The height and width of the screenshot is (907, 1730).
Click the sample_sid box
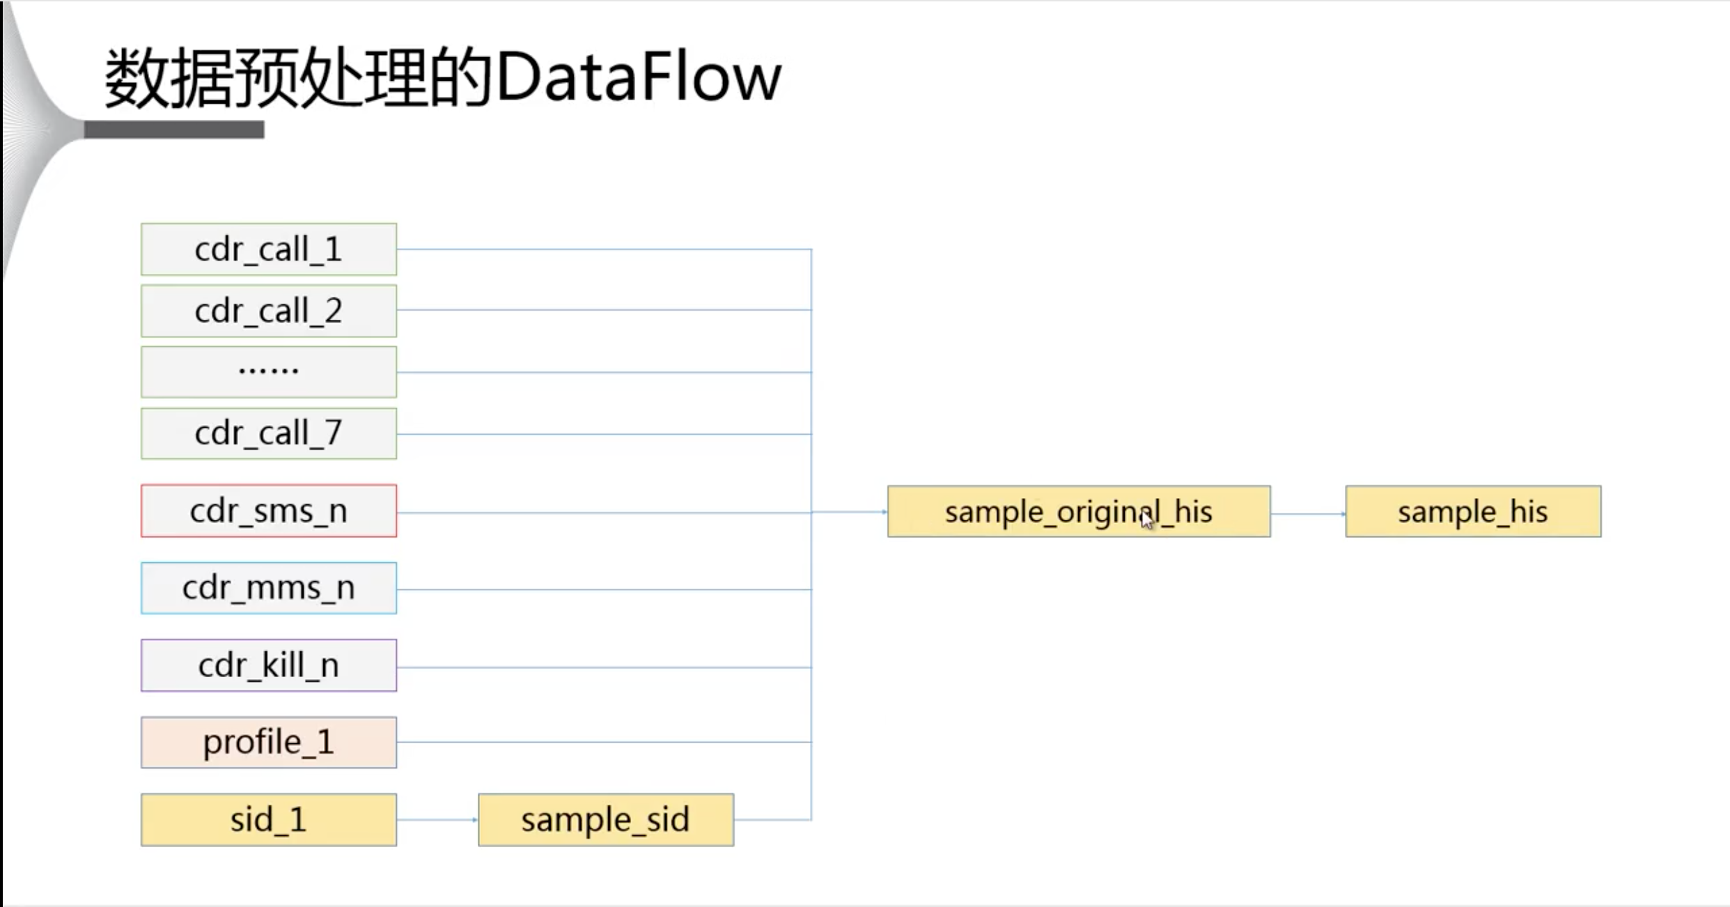(606, 820)
